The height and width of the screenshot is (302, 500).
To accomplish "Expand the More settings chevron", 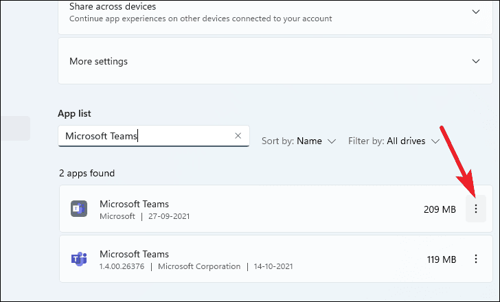I will tap(476, 61).
